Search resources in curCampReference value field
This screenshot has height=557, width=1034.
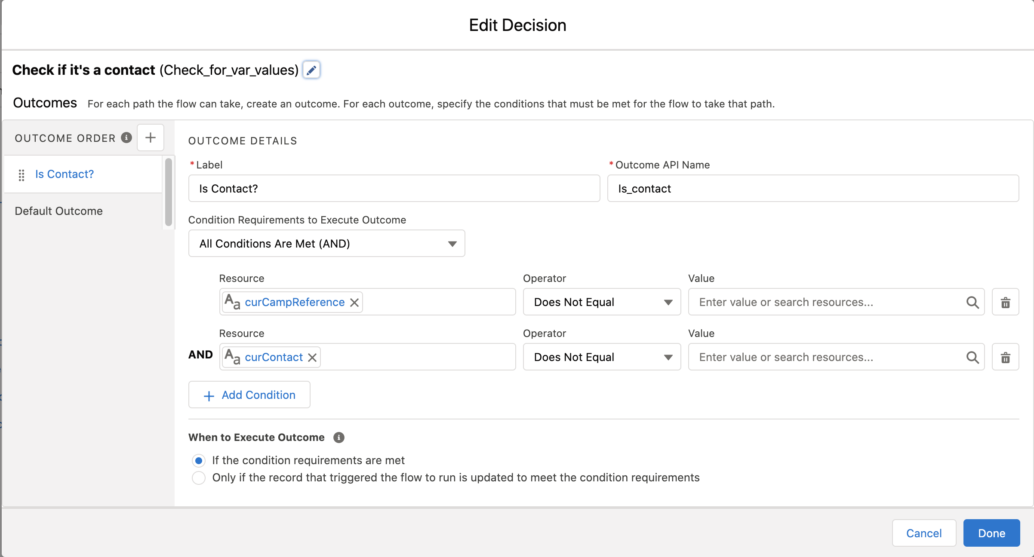coord(972,303)
